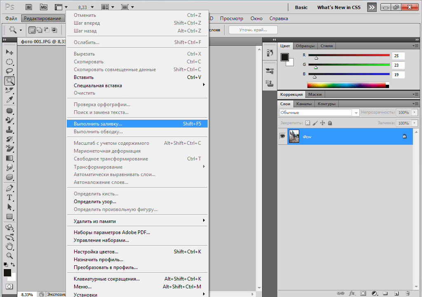
Task: Select the Zoom magnifier tool
Action: (9, 255)
